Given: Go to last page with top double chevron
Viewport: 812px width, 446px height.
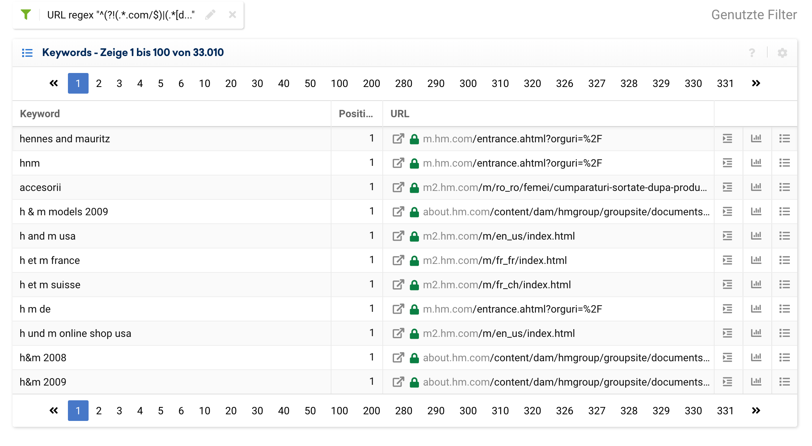Looking at the screenshot, I should pyautogui.click(x=756, y=83).
